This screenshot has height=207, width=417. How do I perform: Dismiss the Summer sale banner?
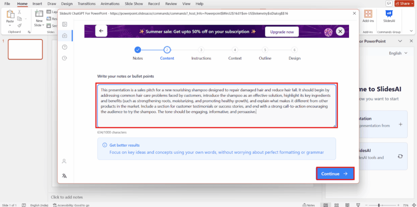(340, 31)
